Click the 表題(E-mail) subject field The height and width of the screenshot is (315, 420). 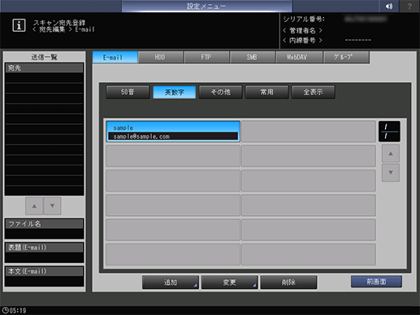click(44, 252)
